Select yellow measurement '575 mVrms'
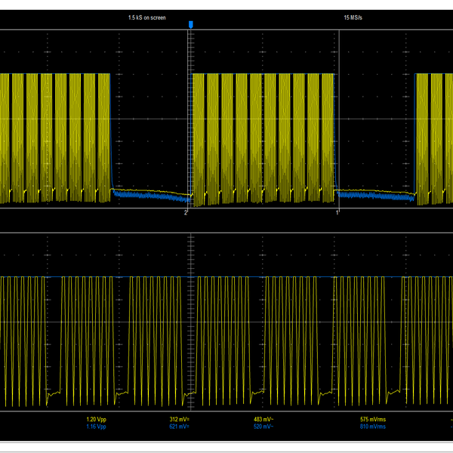453x453 pixels. [373, 419]
